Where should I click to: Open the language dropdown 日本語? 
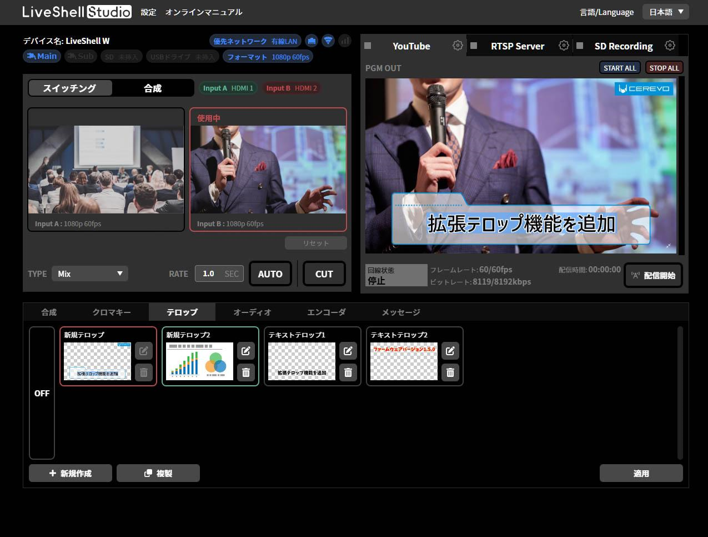click(665, 12)
